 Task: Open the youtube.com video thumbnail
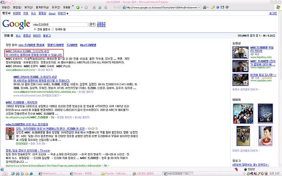tap(240, 79)
